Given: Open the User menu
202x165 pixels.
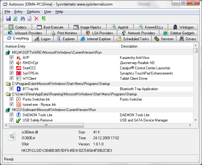Looking at the screenshot, I should (x=48, y=12).
